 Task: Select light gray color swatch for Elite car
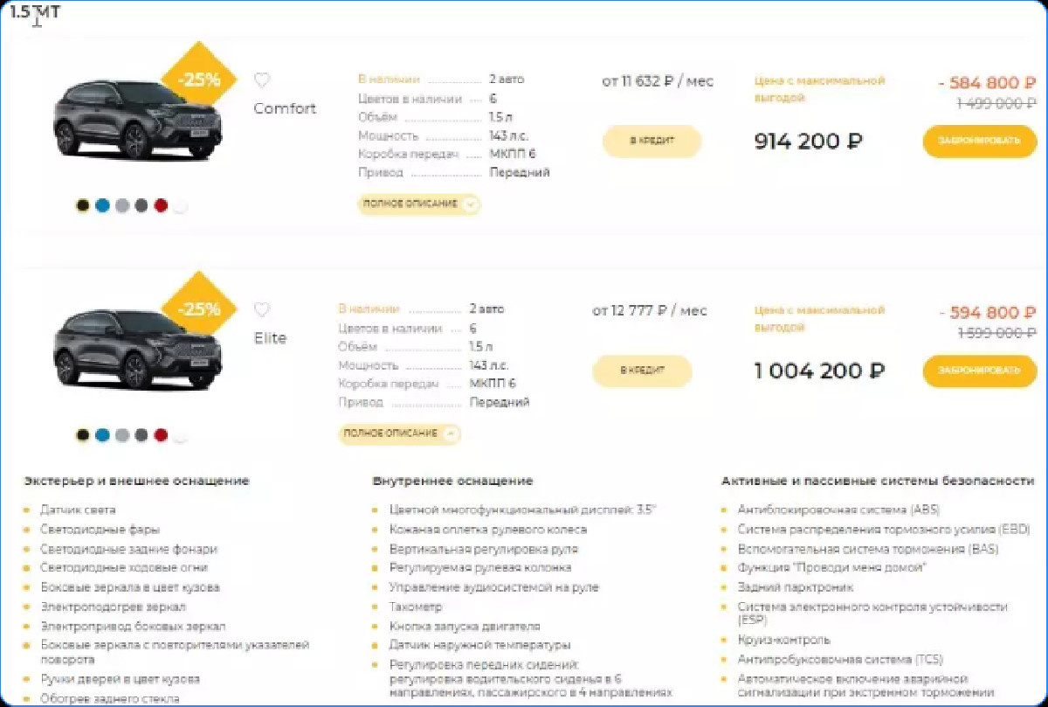[x=122, y=435]
